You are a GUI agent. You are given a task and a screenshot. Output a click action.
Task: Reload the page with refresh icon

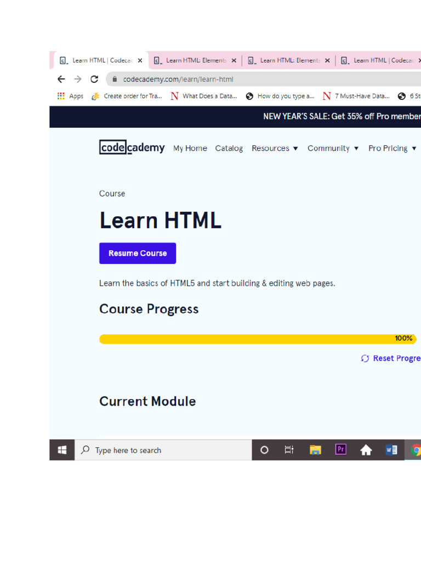94,79
